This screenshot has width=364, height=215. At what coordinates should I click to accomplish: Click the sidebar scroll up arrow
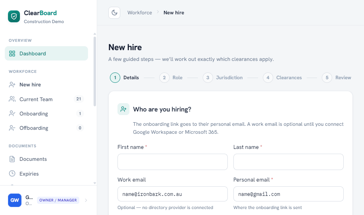(95, 34)
